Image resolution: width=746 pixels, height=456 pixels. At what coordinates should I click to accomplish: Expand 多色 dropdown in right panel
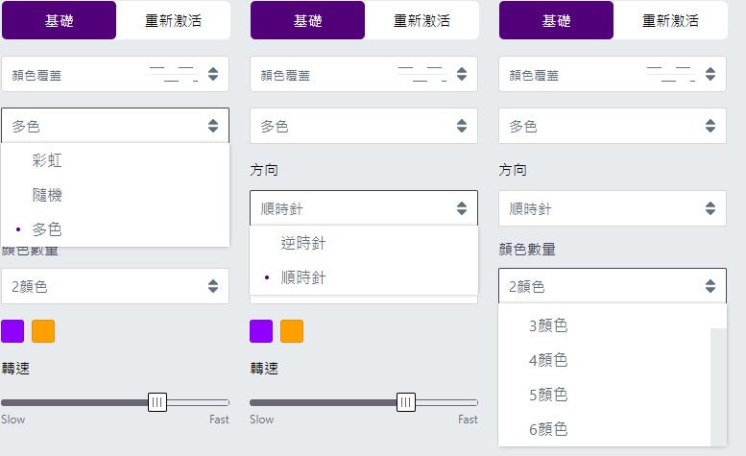coord(613,126)
